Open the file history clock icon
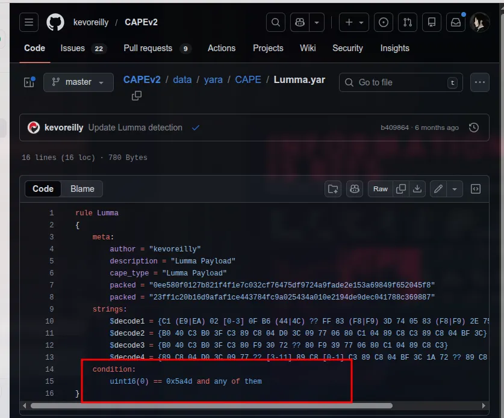This screenshot has height=418, width=504. 474,128
